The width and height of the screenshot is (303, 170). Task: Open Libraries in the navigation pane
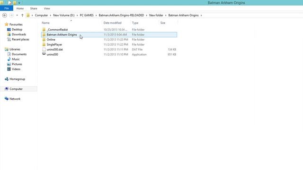click(15, 49)
